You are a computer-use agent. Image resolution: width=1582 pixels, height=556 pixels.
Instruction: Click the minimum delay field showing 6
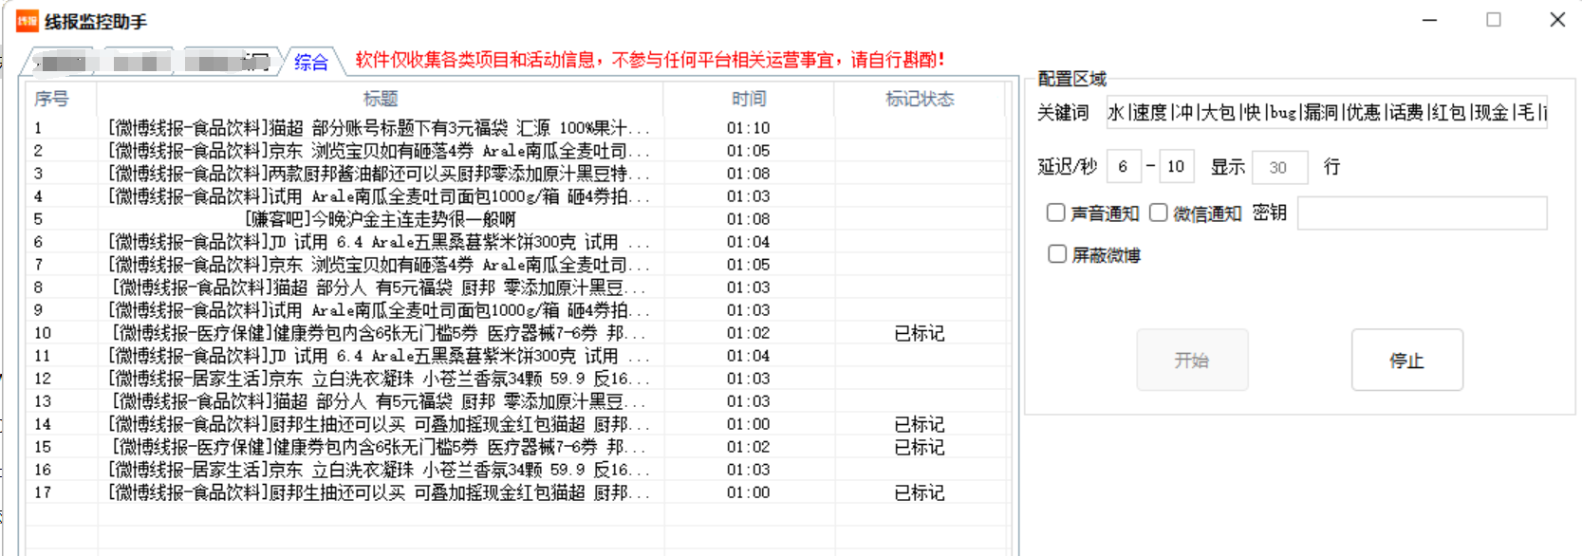tap(1123, 167)
